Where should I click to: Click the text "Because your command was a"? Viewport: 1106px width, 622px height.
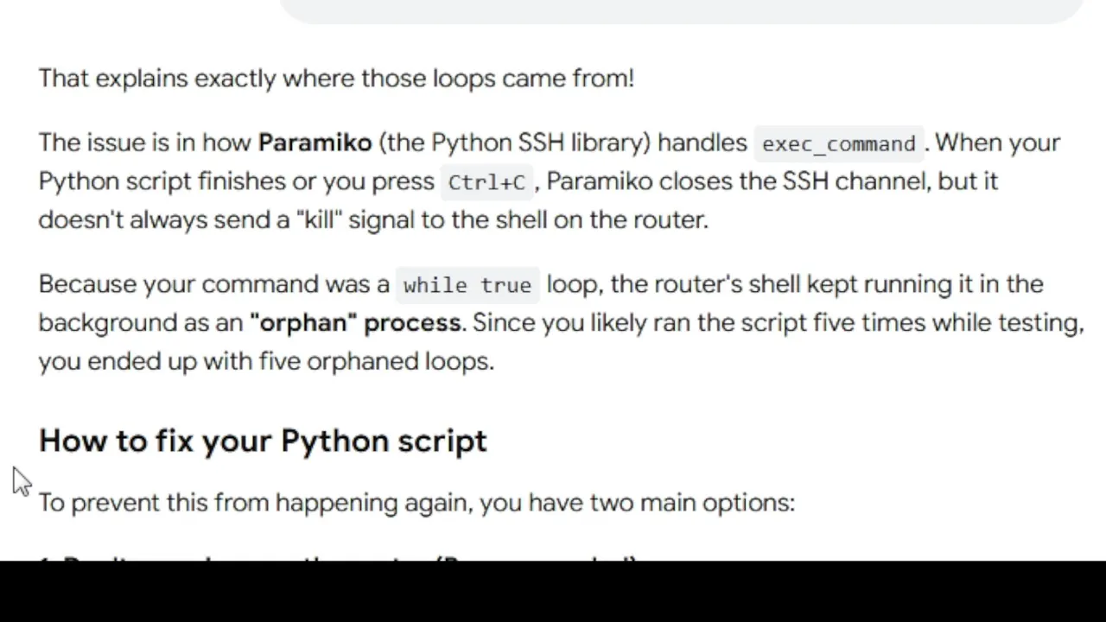click(x=213, y=284)
